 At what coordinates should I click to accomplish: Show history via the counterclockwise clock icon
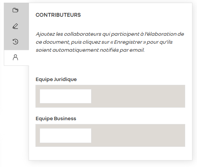click(15, 42)
